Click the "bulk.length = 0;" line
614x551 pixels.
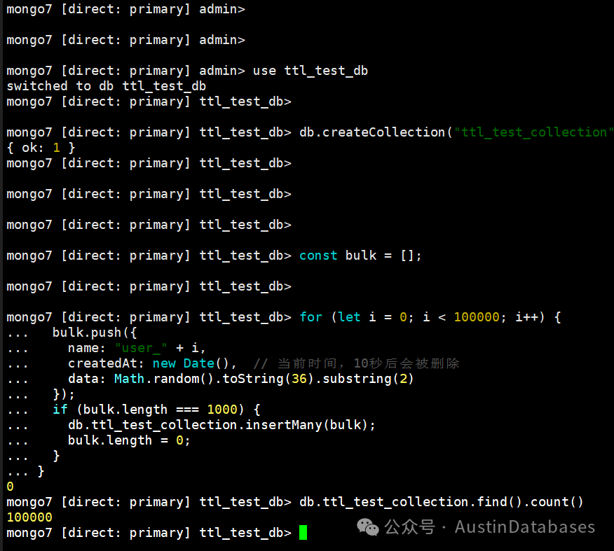coord(129,440)
